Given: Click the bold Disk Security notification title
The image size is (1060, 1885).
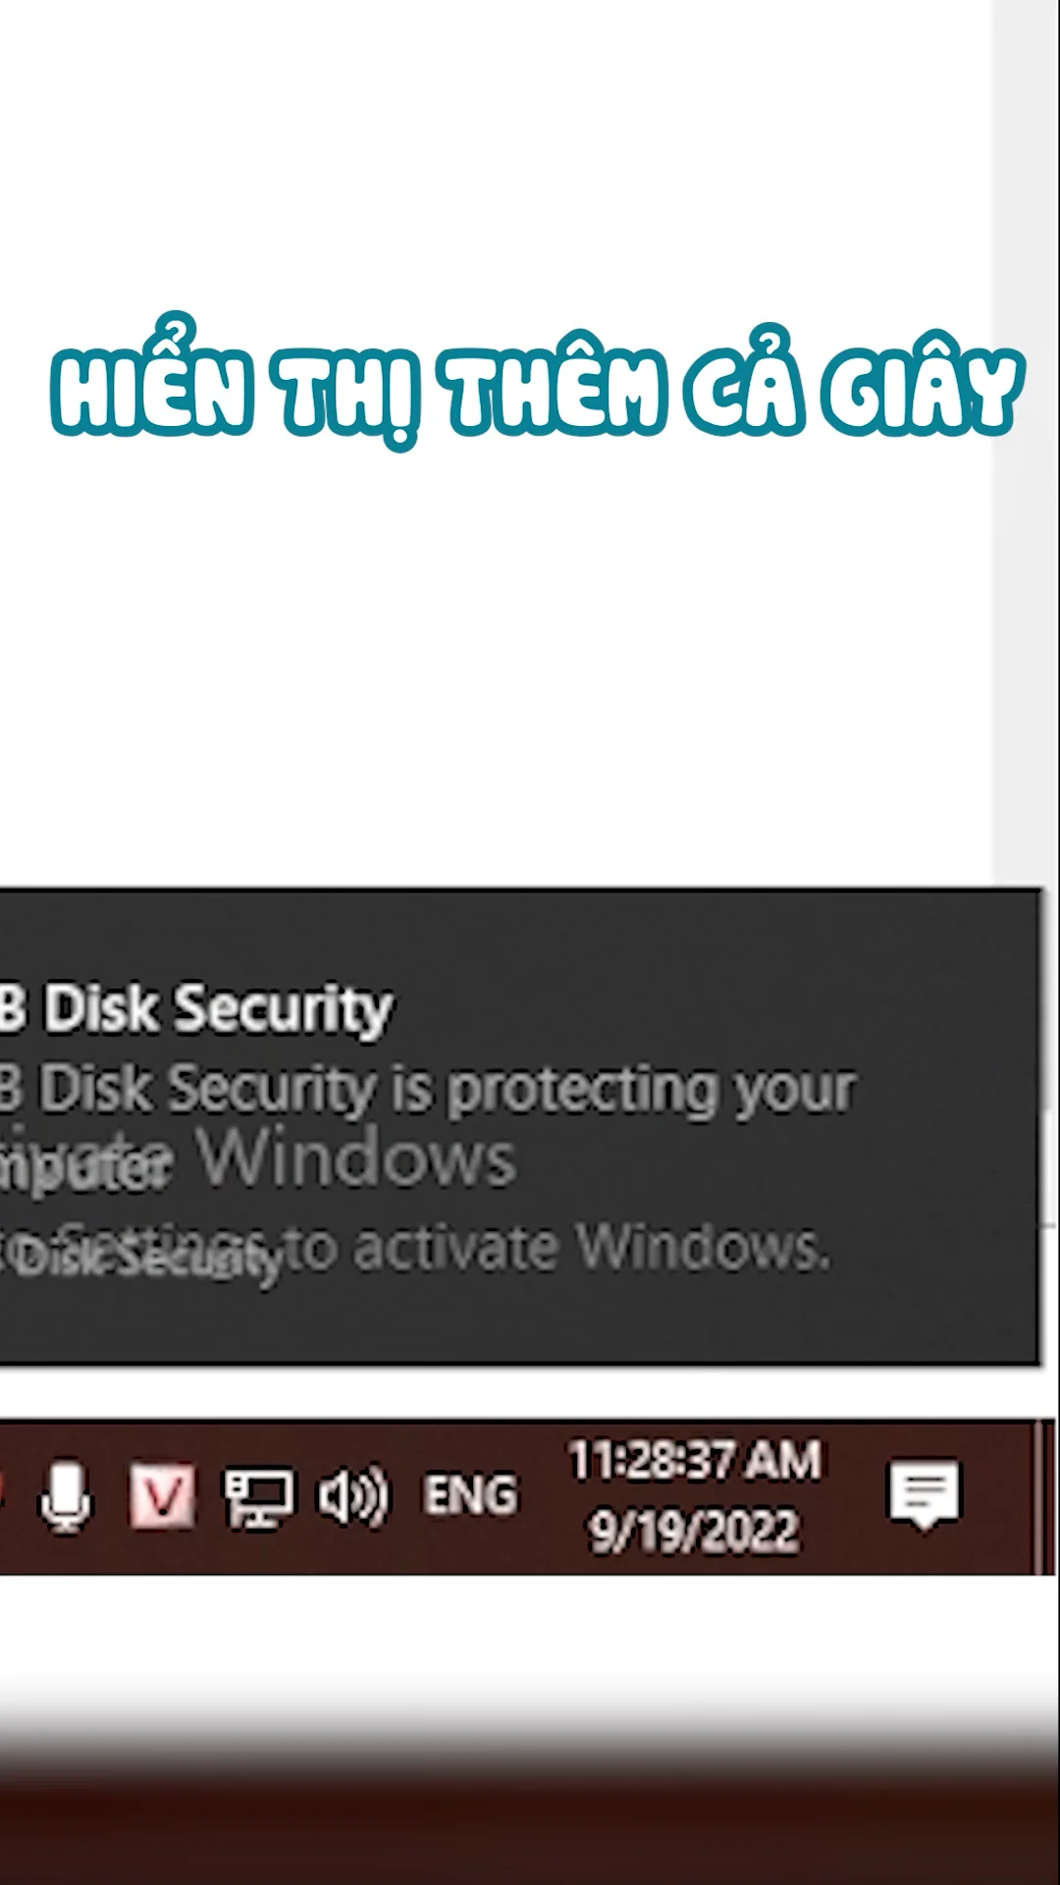Looking at the screenshot, I should (x=196, y=1009).
